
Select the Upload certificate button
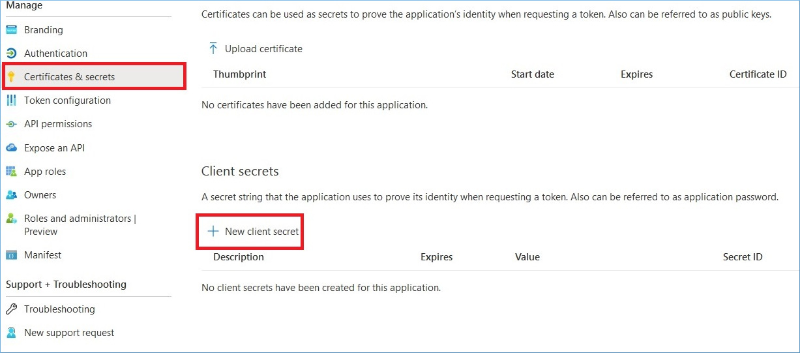tap(256, 49)
